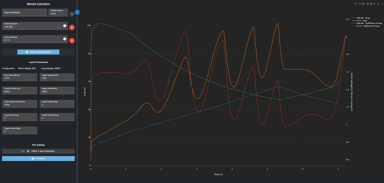Select the zoom magnifier tool in plot toolbar
Screen dimensions: 384x183
pyautogui.click(x=359, y=3)
